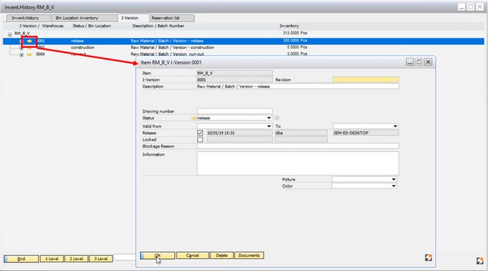Screen dimensions: 488x271
Task: Open the Valid from date dropdown
Action: click(x=269, y=126)
